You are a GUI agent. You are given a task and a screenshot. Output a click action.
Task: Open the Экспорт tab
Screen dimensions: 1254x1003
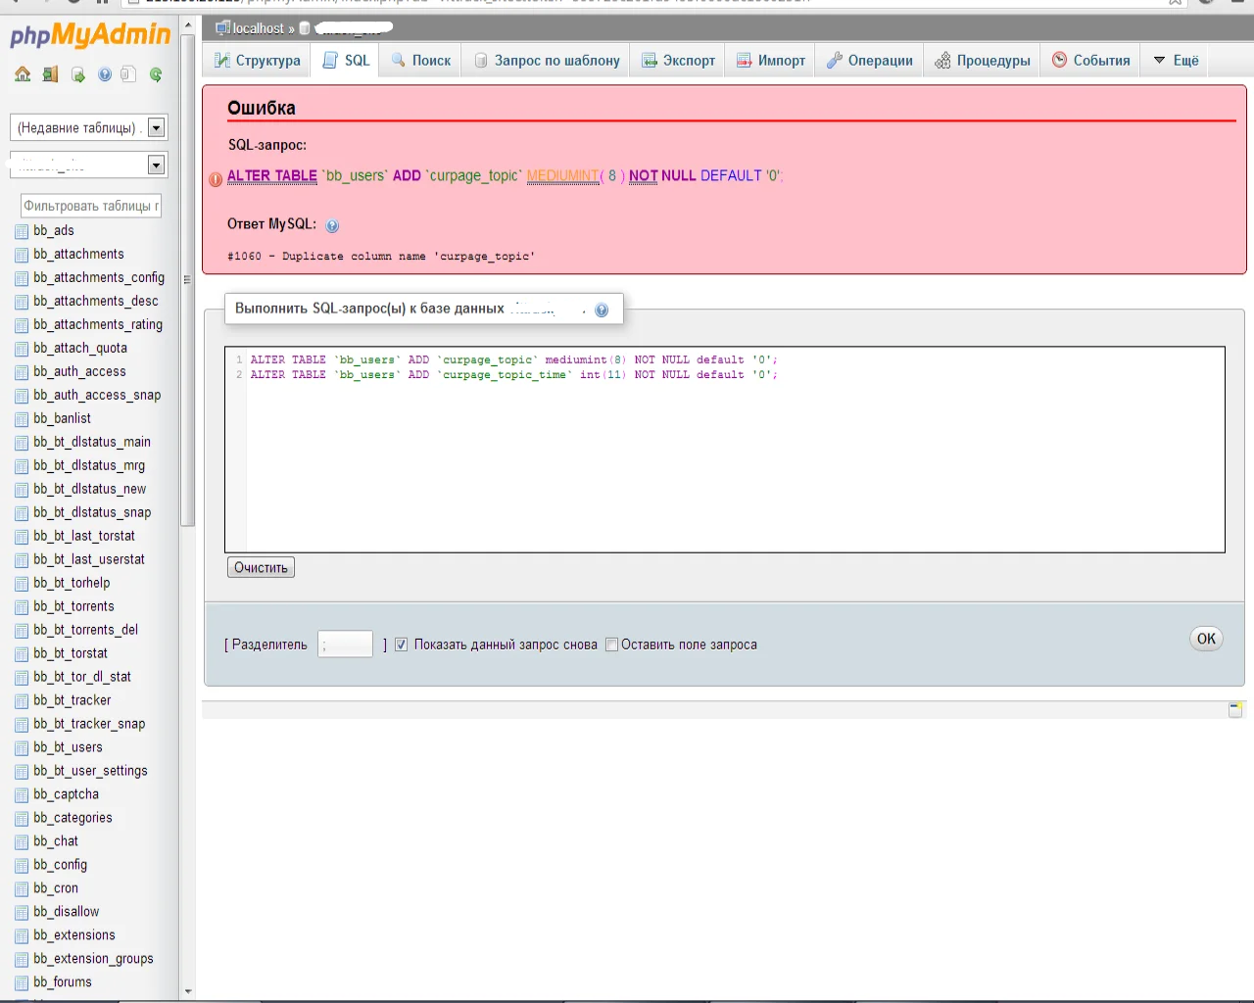click(678, 60)
